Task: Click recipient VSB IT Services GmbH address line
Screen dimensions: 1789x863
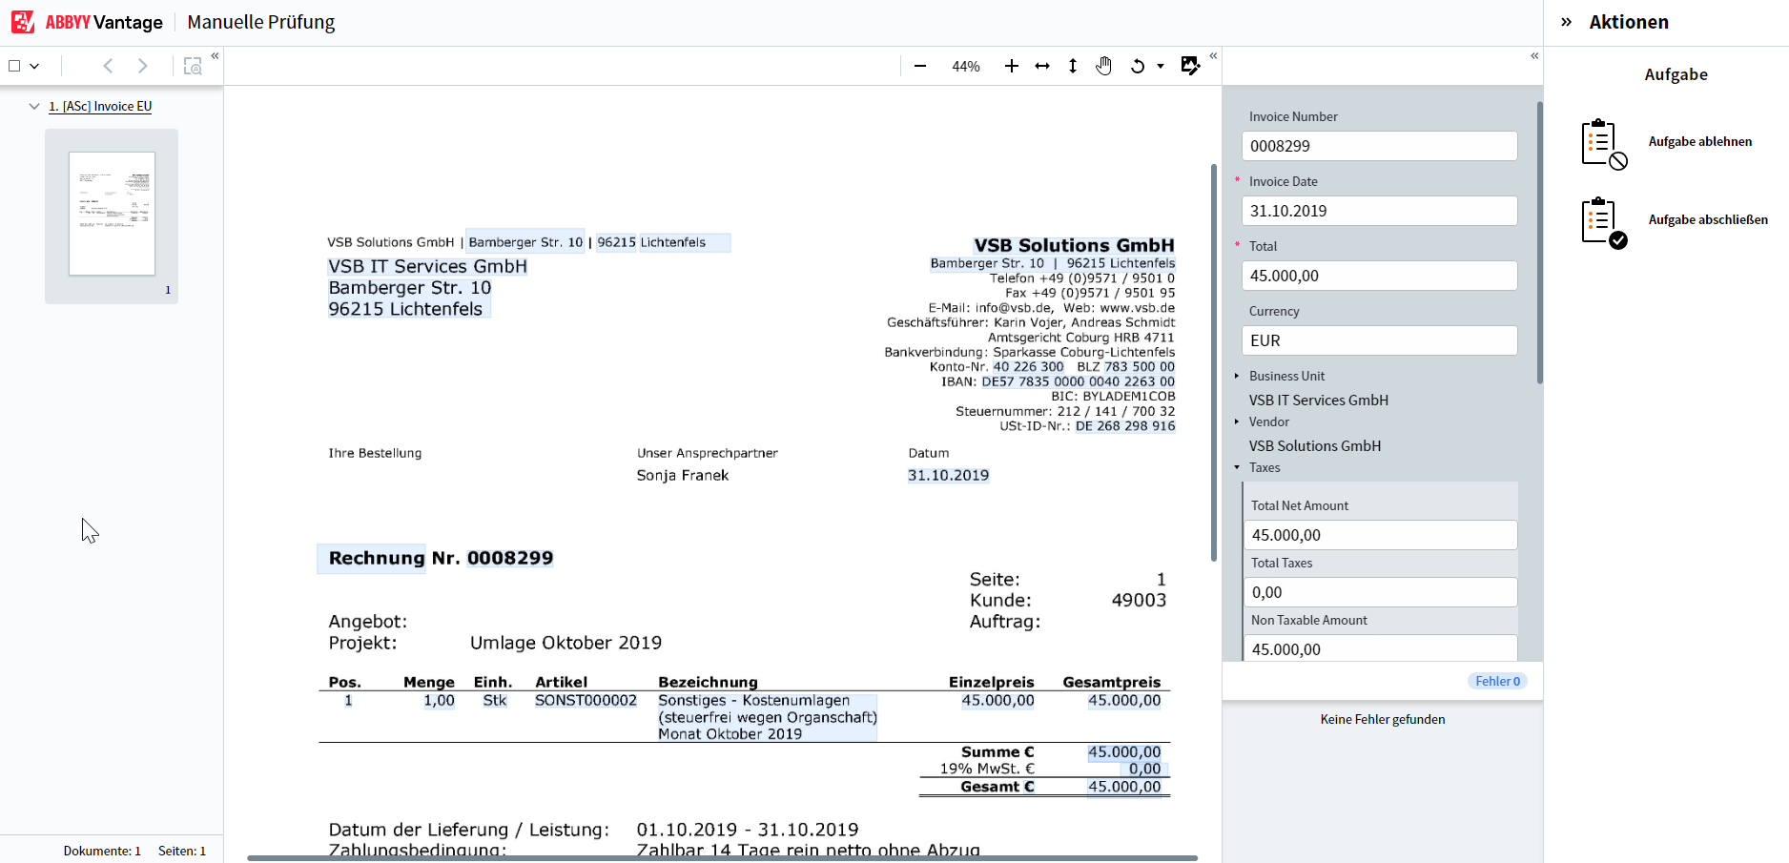Action: tap(427, 266)
